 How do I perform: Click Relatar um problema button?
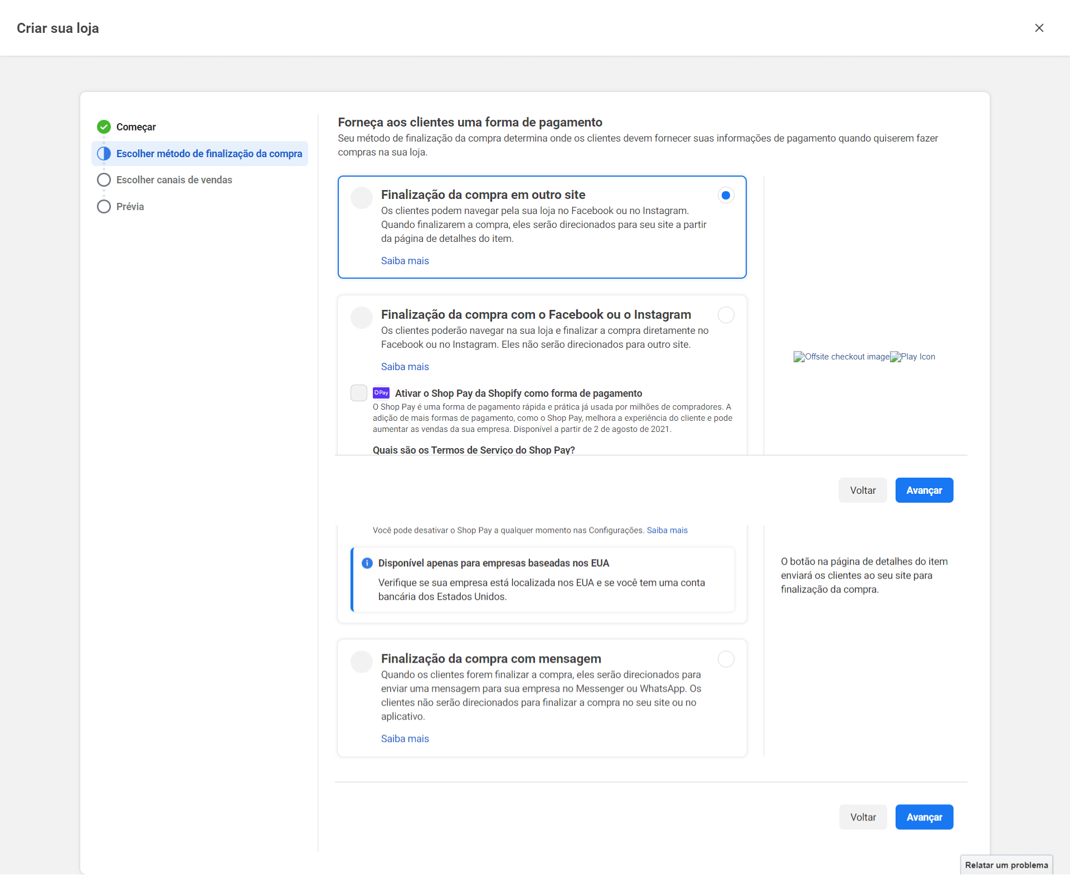pyautogui.click(x=1006, y=865)
